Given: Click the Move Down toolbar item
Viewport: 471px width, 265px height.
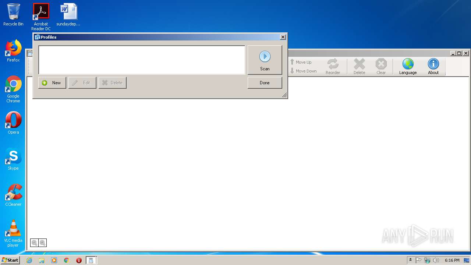Looking at the screenshot, I should [303, 71].
